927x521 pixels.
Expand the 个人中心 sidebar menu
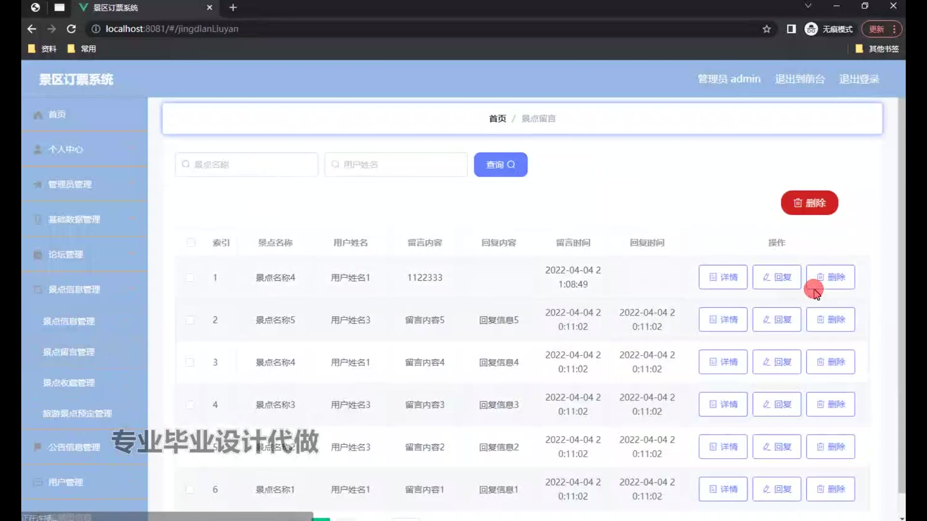(84, 150)
